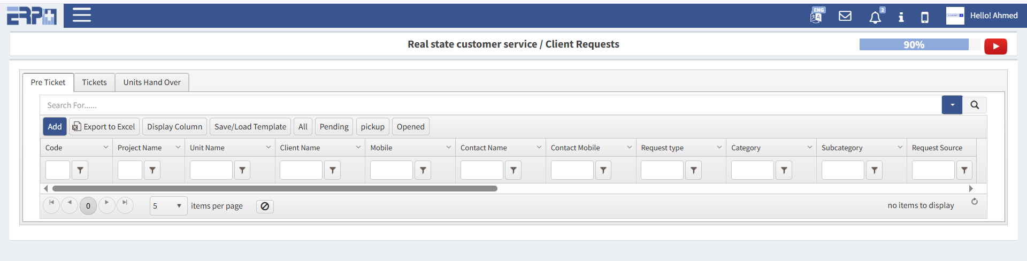Click the refresh icon beside no items
Image resolution: width=1027 pixels, height=261 pixels.
pyautogui.click(x=975, y=202)
